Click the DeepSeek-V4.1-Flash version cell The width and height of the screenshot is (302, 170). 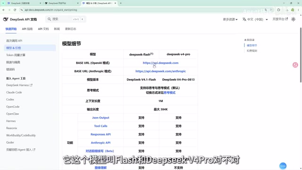(x=141, y=80)
